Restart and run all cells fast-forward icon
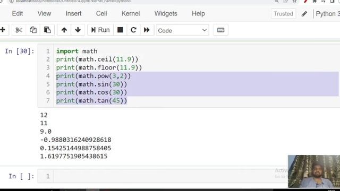This screenshot has width=340, height=191. click(147, 30)
